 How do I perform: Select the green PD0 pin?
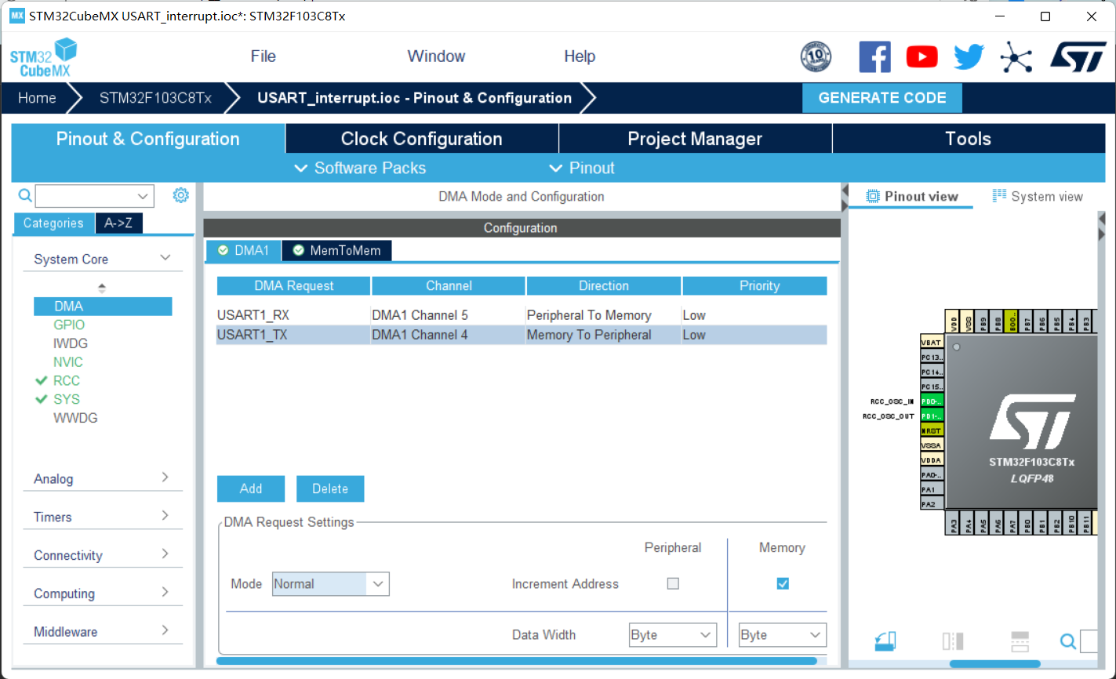tap(932, 401)
